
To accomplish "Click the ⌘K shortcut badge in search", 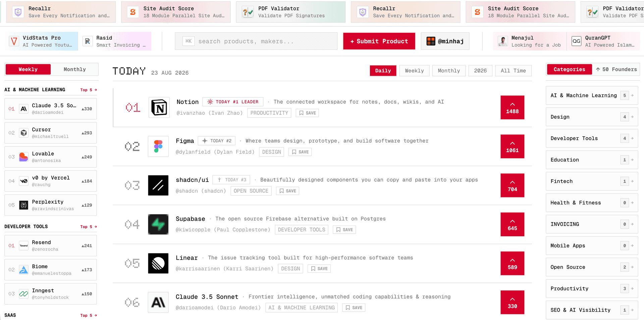I will [189, 41].
